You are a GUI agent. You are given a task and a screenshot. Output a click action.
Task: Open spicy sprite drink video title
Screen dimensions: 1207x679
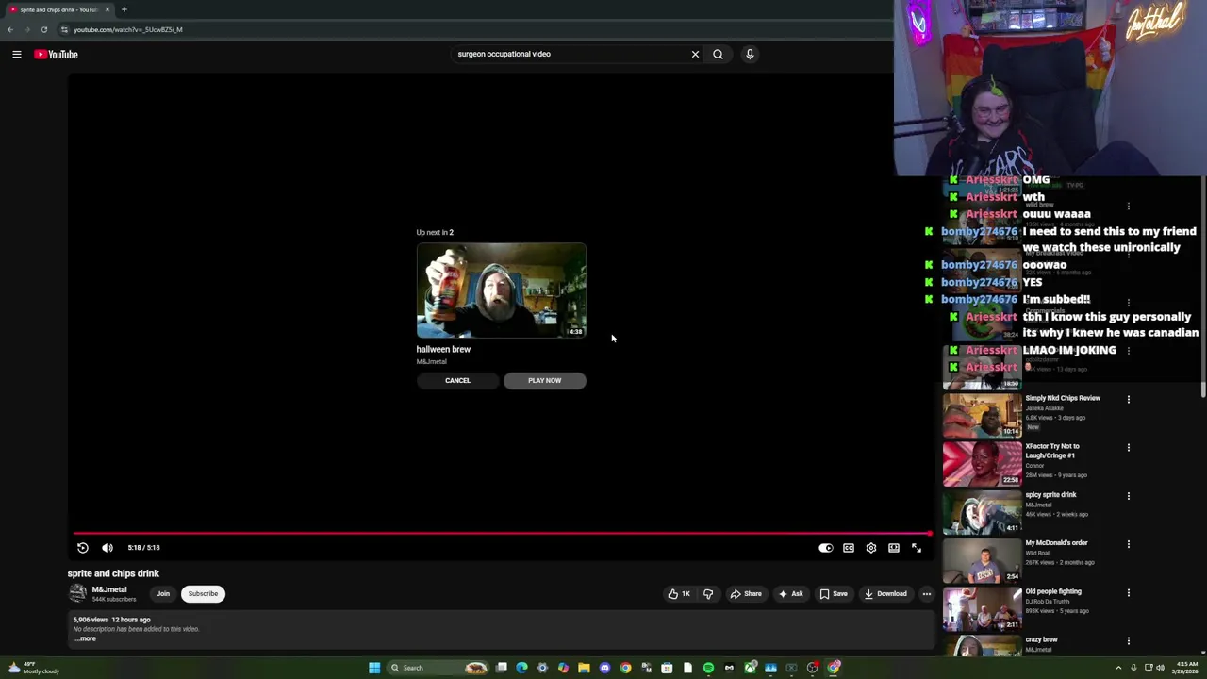tap(1050, 494)
